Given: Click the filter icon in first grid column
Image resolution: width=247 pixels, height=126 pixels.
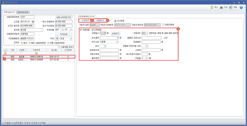Looking at the screenshot, I should click(x=5, y=53).
